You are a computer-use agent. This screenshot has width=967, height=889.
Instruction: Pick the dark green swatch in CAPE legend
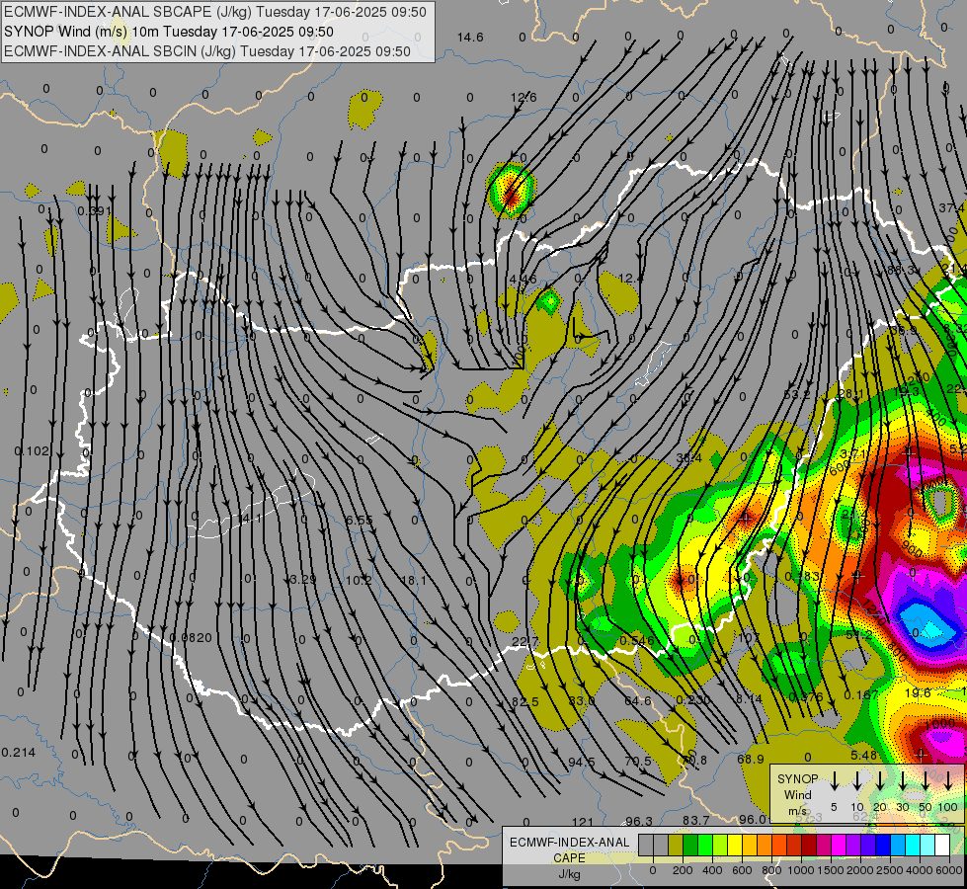tap(690, 846)
